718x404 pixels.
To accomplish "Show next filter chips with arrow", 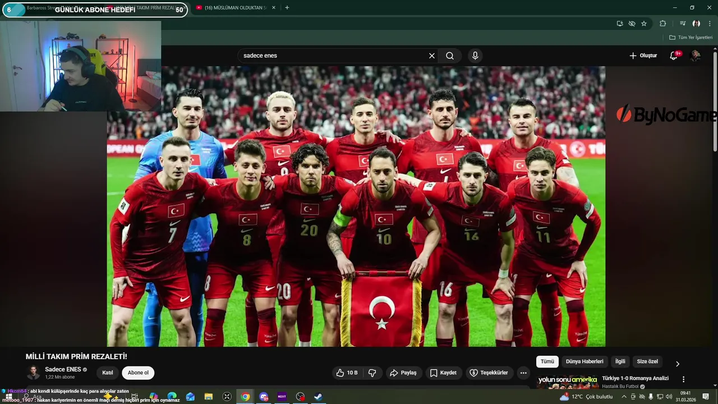I will pyautogui.click(x=677, y=364).
